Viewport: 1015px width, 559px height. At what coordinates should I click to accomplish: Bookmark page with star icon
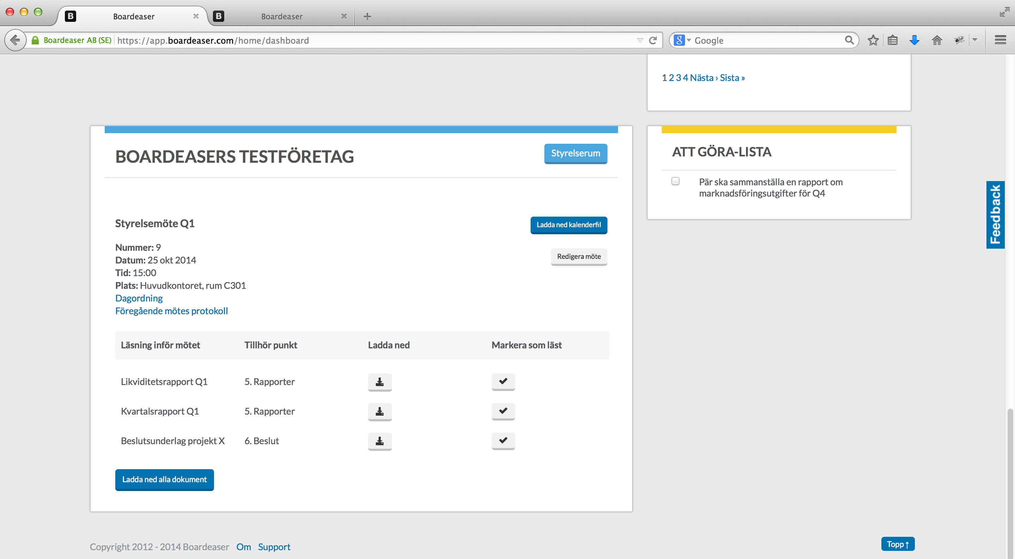tap(873, 40)
